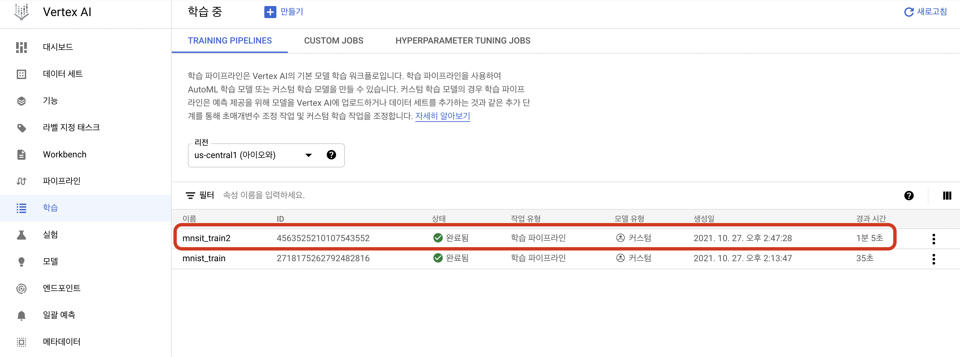The width and height of the screenshot is (960, 357).
Task: Click the green check status icon for mnist_train
Action: pos(438,258)
